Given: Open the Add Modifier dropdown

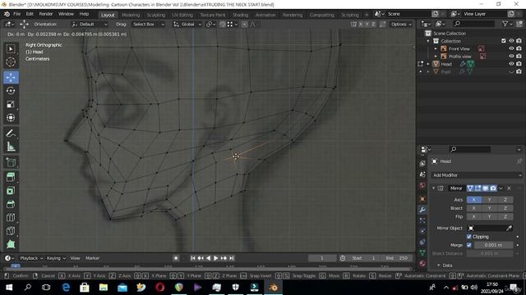Looking at the screenshot, I should [476, 175].
